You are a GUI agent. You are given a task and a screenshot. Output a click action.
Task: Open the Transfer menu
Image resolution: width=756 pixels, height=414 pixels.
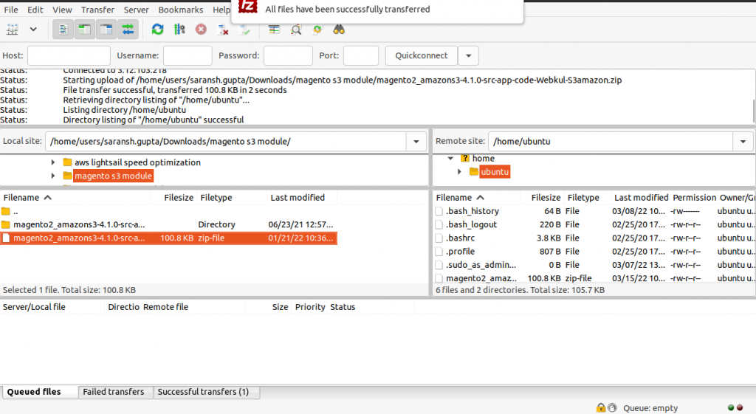[97, 10]
